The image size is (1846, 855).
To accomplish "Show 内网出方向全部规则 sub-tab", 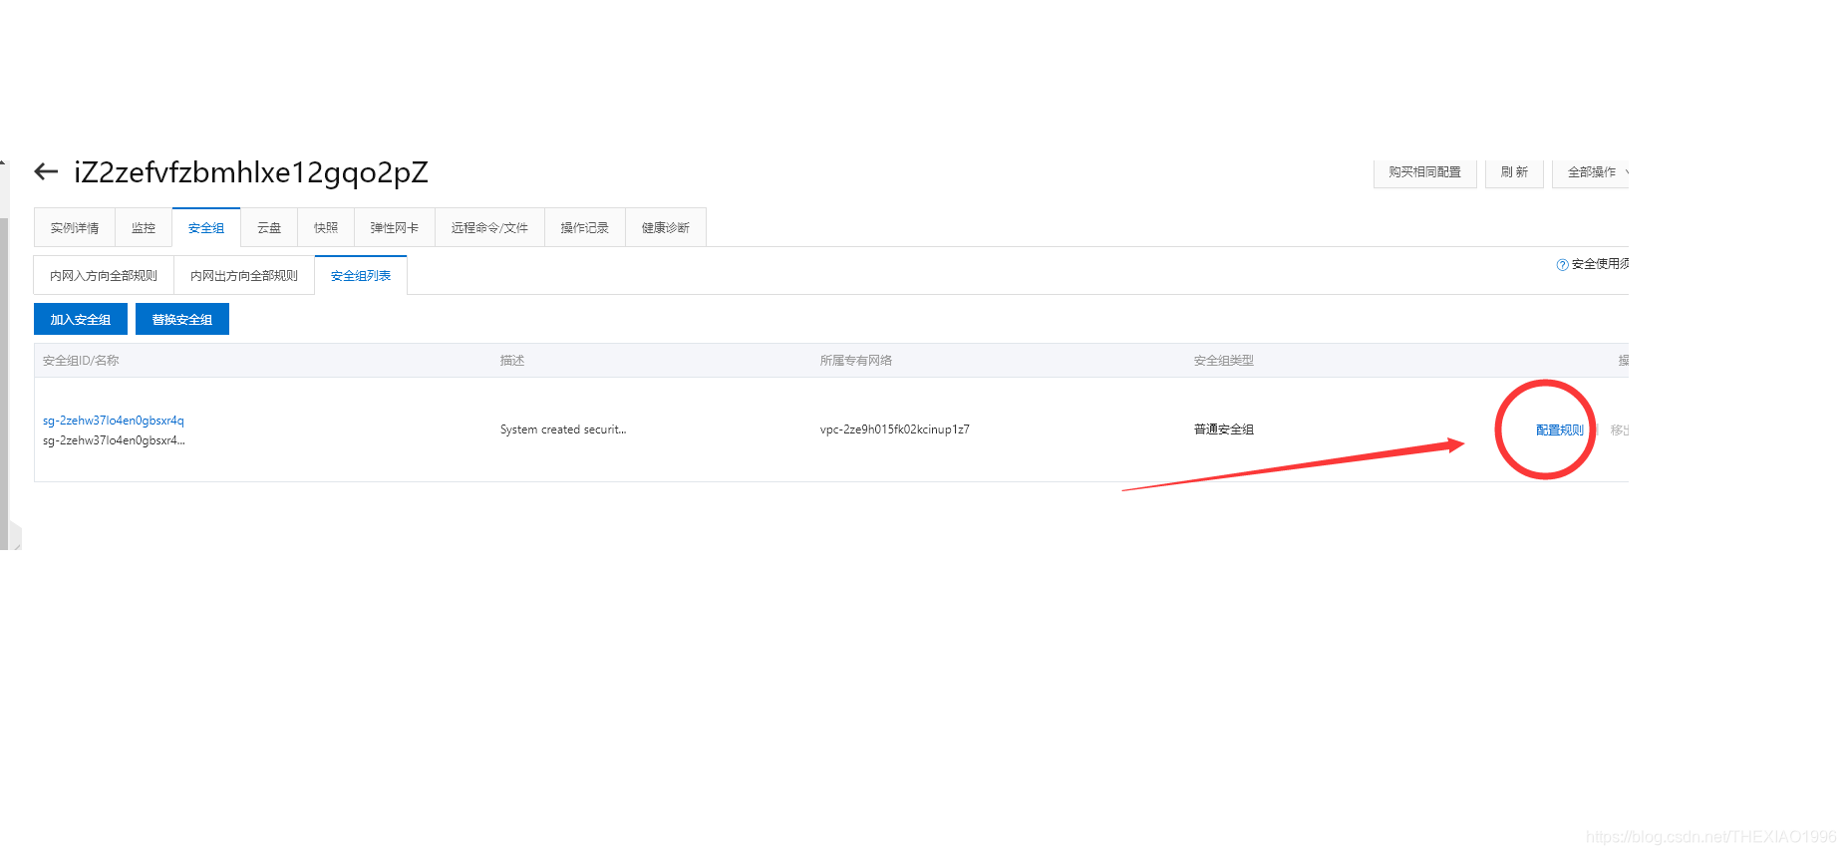I will click(x=244, y=276).
